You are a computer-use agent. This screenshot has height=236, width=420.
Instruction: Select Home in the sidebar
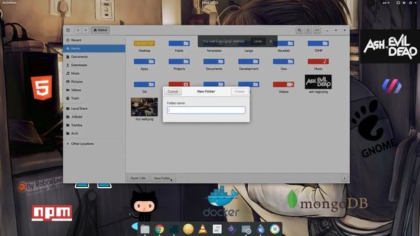tap(94, 49)
